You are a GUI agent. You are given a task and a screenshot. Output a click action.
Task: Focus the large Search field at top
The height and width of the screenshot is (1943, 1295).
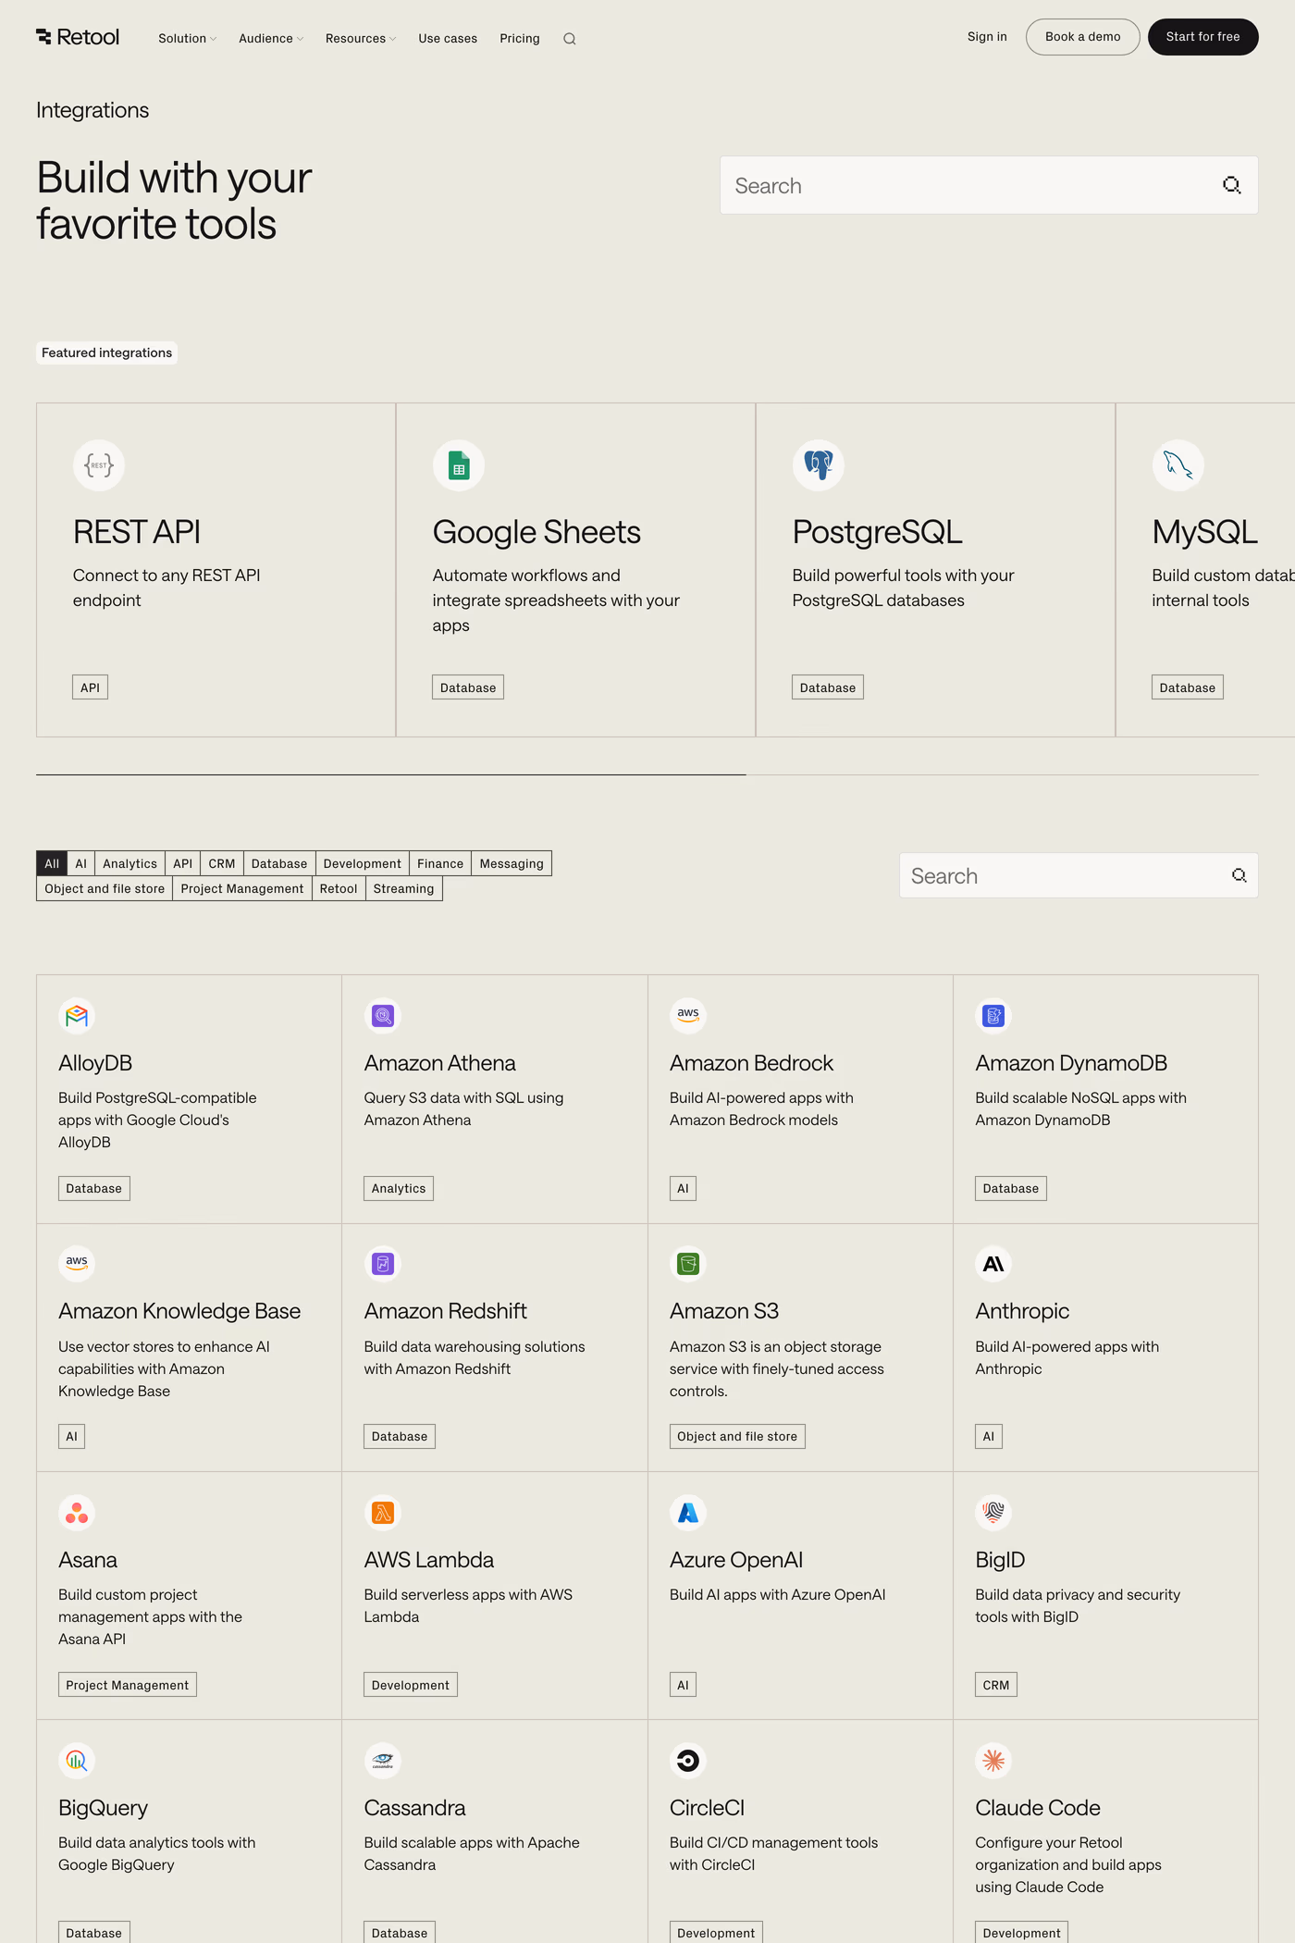pos(989,185)
